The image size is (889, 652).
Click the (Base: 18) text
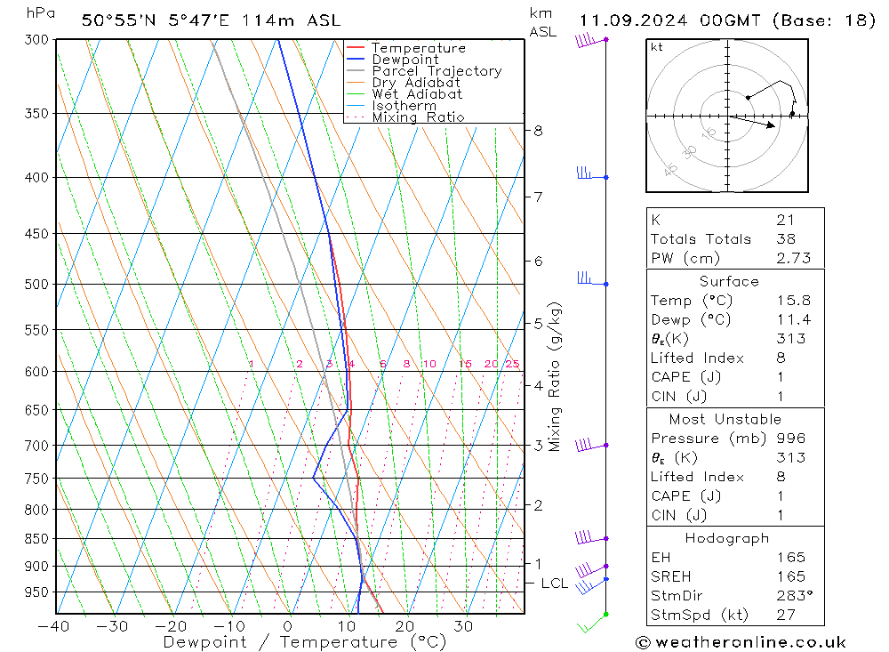(824, 20)
